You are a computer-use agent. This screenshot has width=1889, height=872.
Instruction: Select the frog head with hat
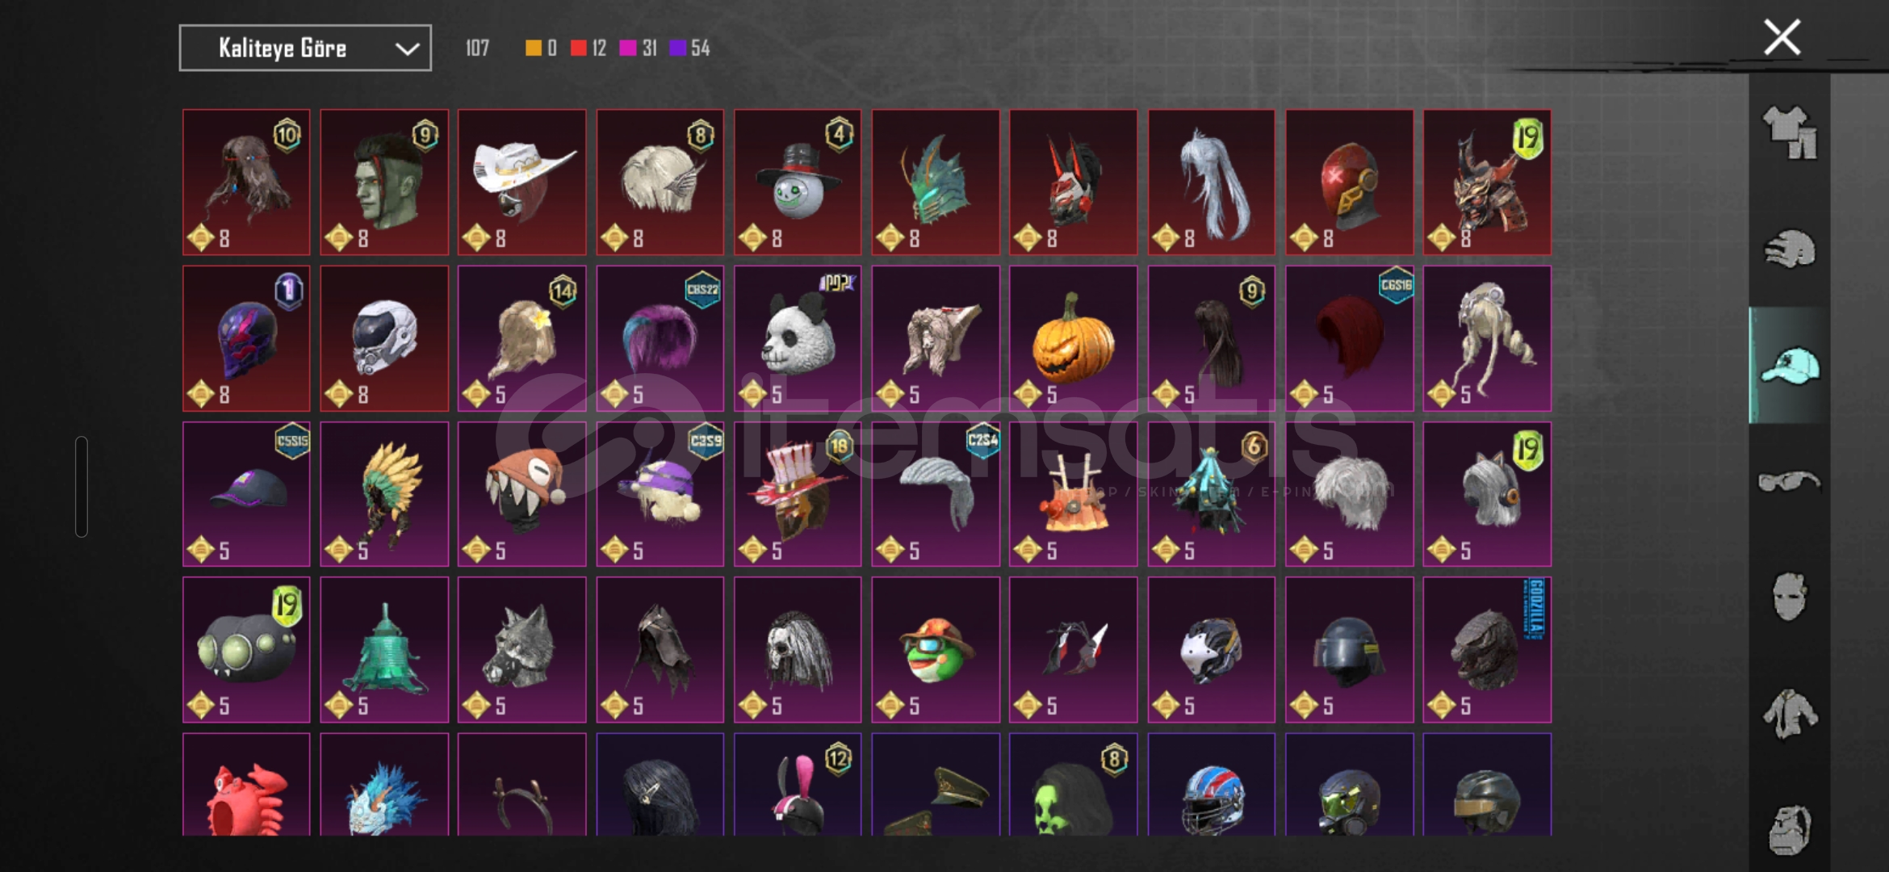coord(936,650)
